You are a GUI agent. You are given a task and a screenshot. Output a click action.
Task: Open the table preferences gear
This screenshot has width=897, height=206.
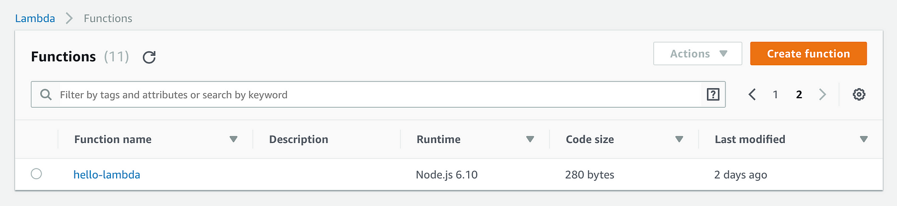859,94
